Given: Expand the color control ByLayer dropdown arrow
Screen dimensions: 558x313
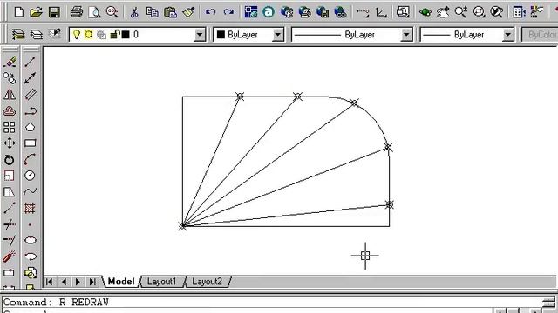Looking at the screenshot, I should 277,35.
